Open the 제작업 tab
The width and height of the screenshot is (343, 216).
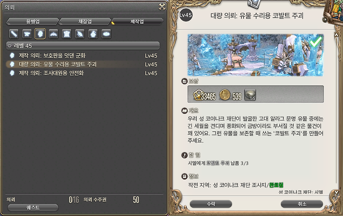point(137,21)
